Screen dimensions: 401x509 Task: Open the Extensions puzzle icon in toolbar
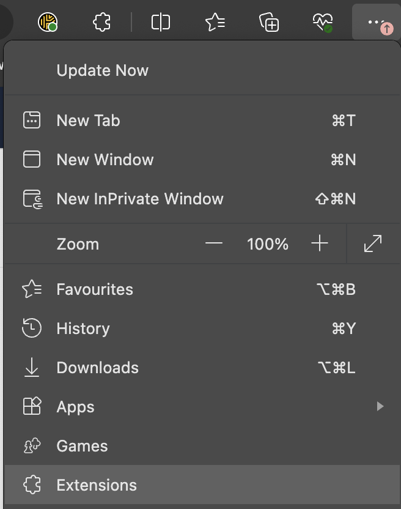point(102,23)
